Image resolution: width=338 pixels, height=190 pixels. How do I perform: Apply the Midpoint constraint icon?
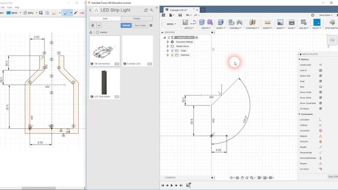coord(321,136)
